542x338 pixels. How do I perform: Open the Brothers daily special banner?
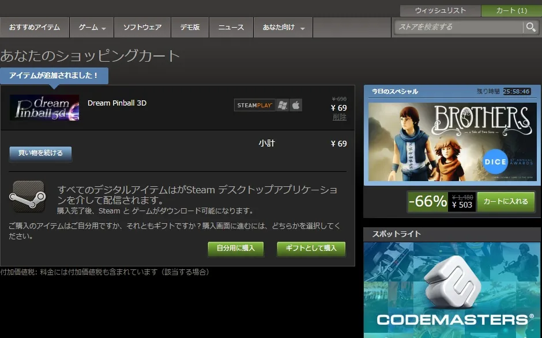click(452, 142)
